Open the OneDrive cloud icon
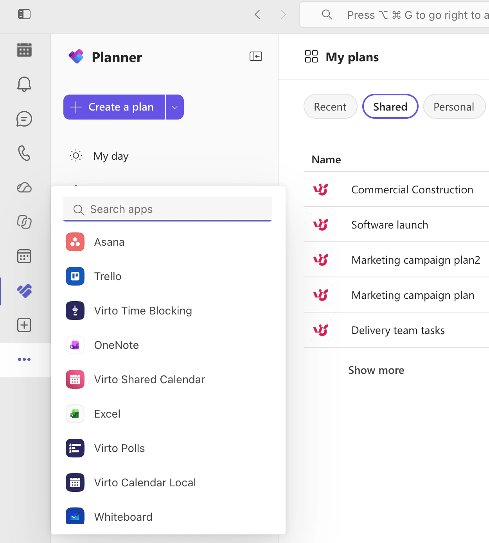The image size is (489, 543). pyautogui.click(x=24, y=188)
